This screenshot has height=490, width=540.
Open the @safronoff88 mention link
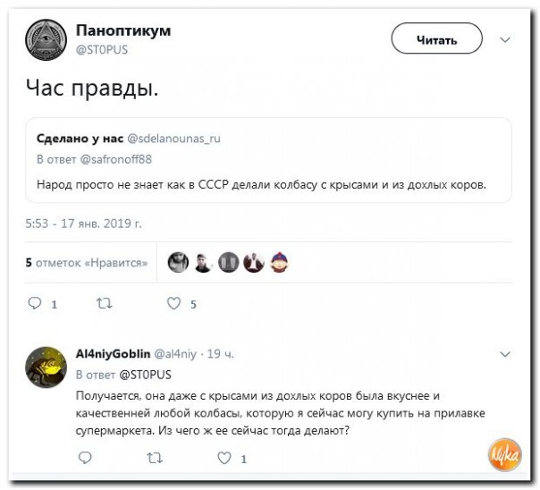click(x=116, y=159)
